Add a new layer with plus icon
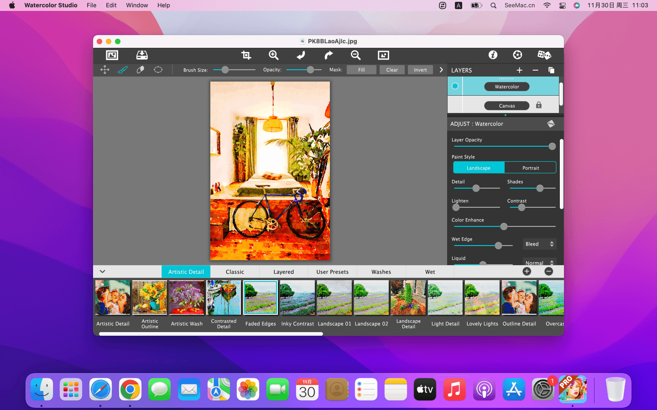The height and width of the screenshot is (410, 657). 519,70
